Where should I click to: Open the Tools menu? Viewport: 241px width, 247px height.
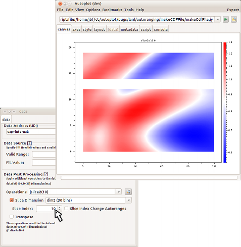point(129,10)
